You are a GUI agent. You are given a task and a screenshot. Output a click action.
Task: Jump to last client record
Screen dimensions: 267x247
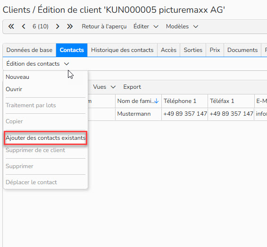70,26
